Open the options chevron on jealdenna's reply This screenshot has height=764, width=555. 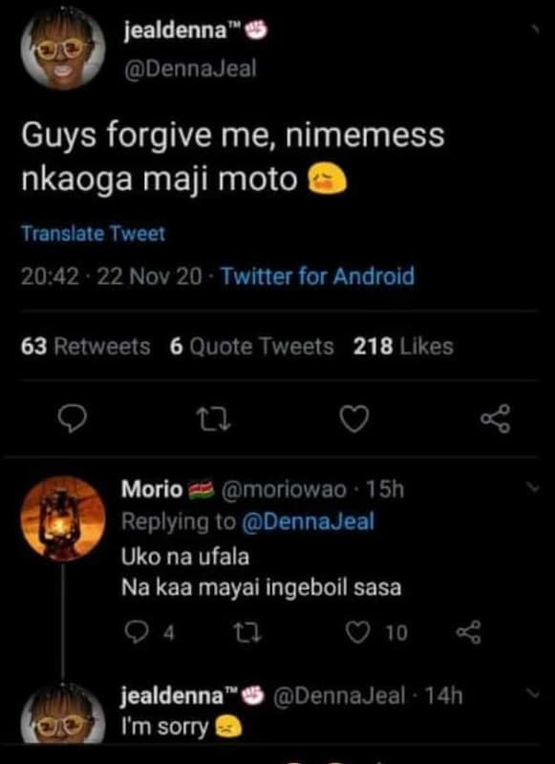click(x=534, y=692)
